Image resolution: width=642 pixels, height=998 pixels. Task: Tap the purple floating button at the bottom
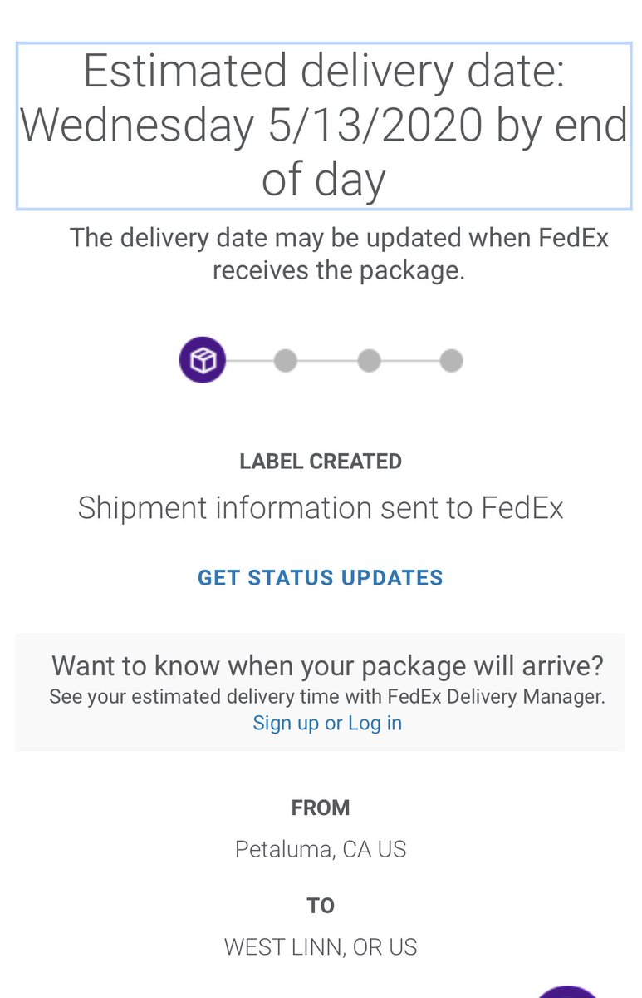click(567, 991)
